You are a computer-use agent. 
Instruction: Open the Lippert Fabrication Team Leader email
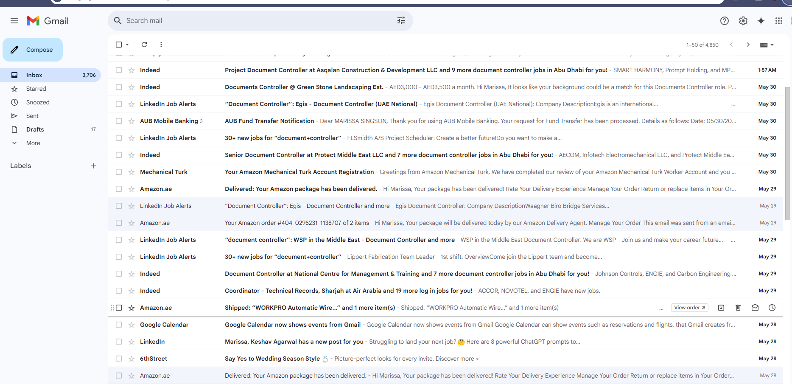(x=445, y=257)
